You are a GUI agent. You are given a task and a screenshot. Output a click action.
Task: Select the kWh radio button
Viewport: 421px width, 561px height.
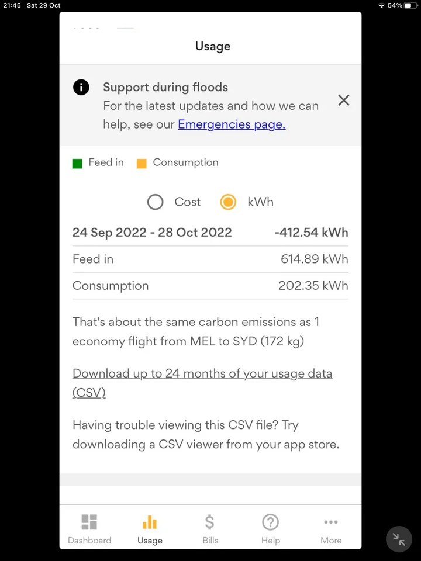point(228,202)
